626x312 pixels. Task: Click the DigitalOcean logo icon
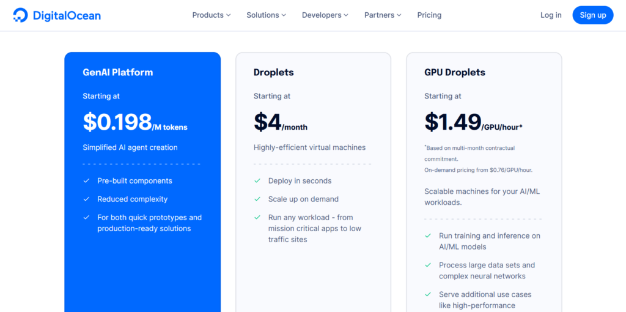[x=20, y=15]
